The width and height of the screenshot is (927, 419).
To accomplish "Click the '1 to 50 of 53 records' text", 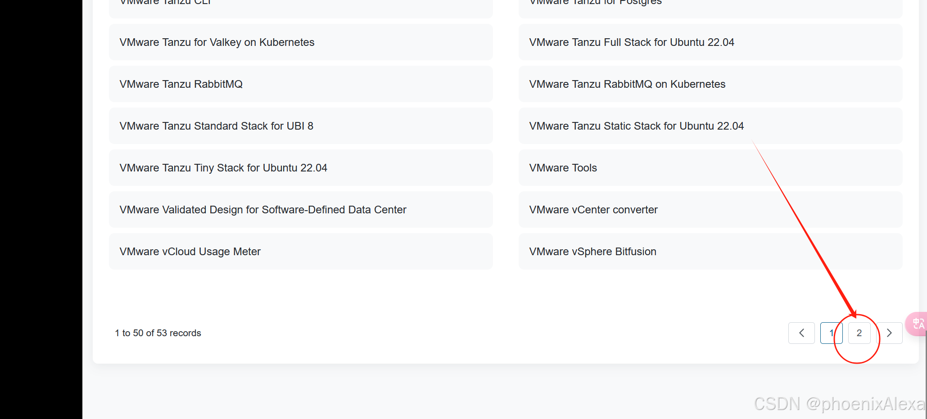I will pos(158,333).
